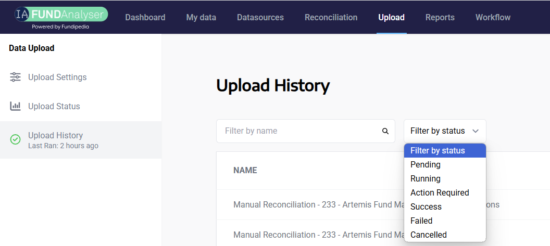This screenshot has height=246, width=550.
Task: Navigate to the Reports tab
Action: tap(440, 17)
